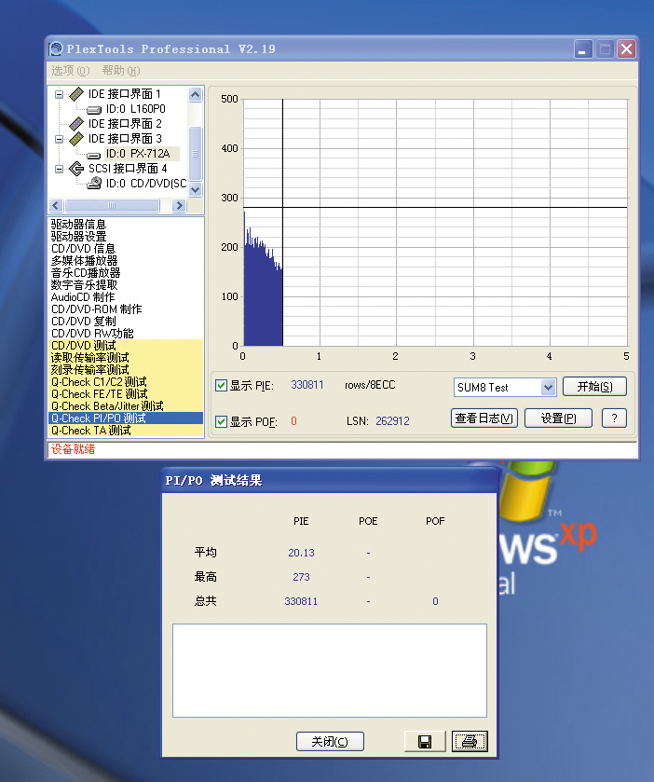
Task: Click the device tree scroll-right arrow
Action: 179,205
